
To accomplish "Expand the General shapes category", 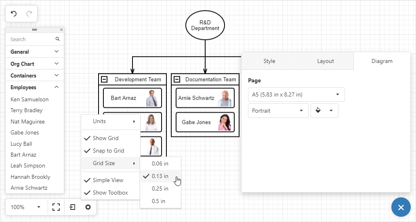I will [x=35, y=52].
